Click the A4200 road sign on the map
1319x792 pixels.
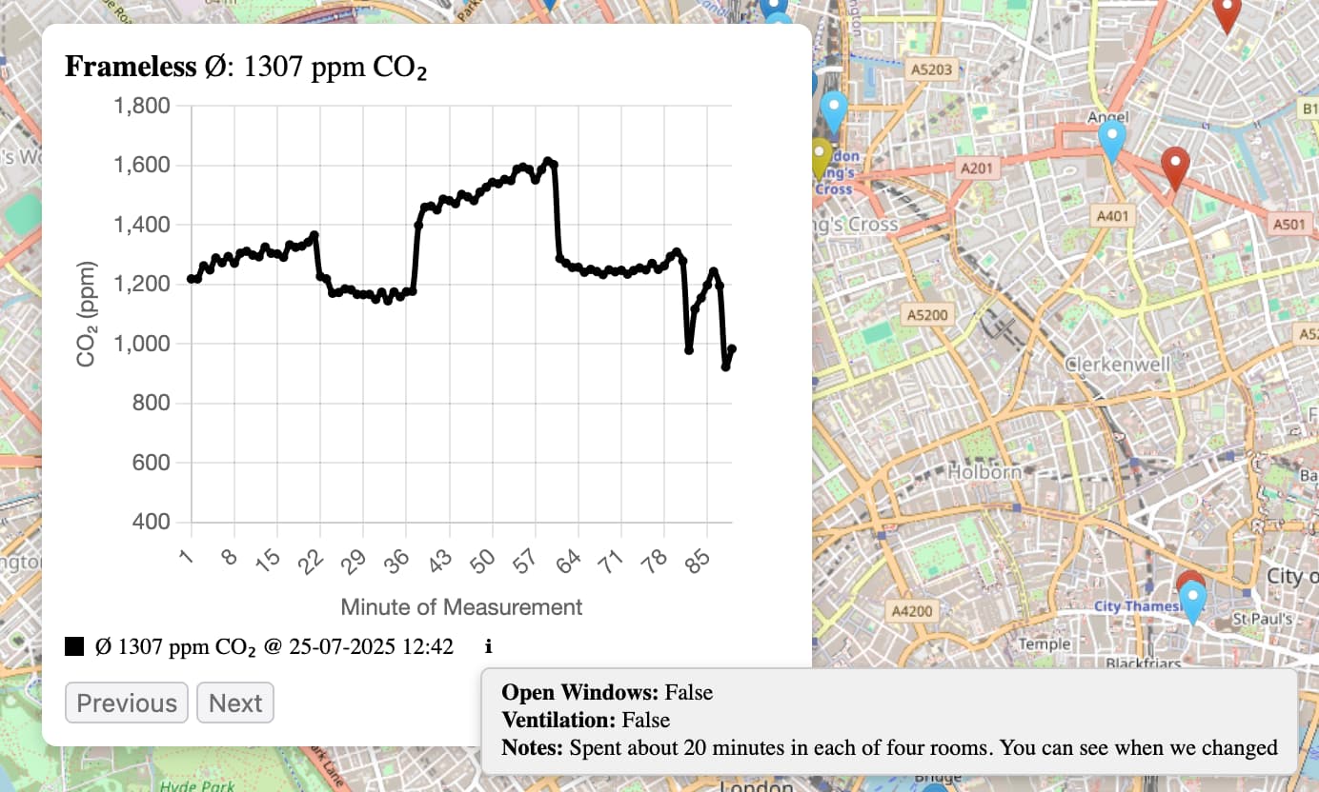point(909,610)
